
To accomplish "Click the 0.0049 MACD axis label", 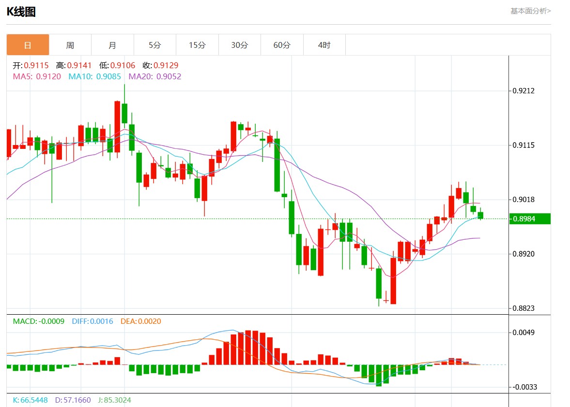I will point(524,333).
